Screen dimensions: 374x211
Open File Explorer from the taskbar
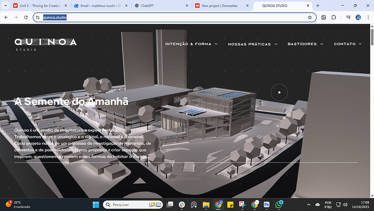click(206, 205)
